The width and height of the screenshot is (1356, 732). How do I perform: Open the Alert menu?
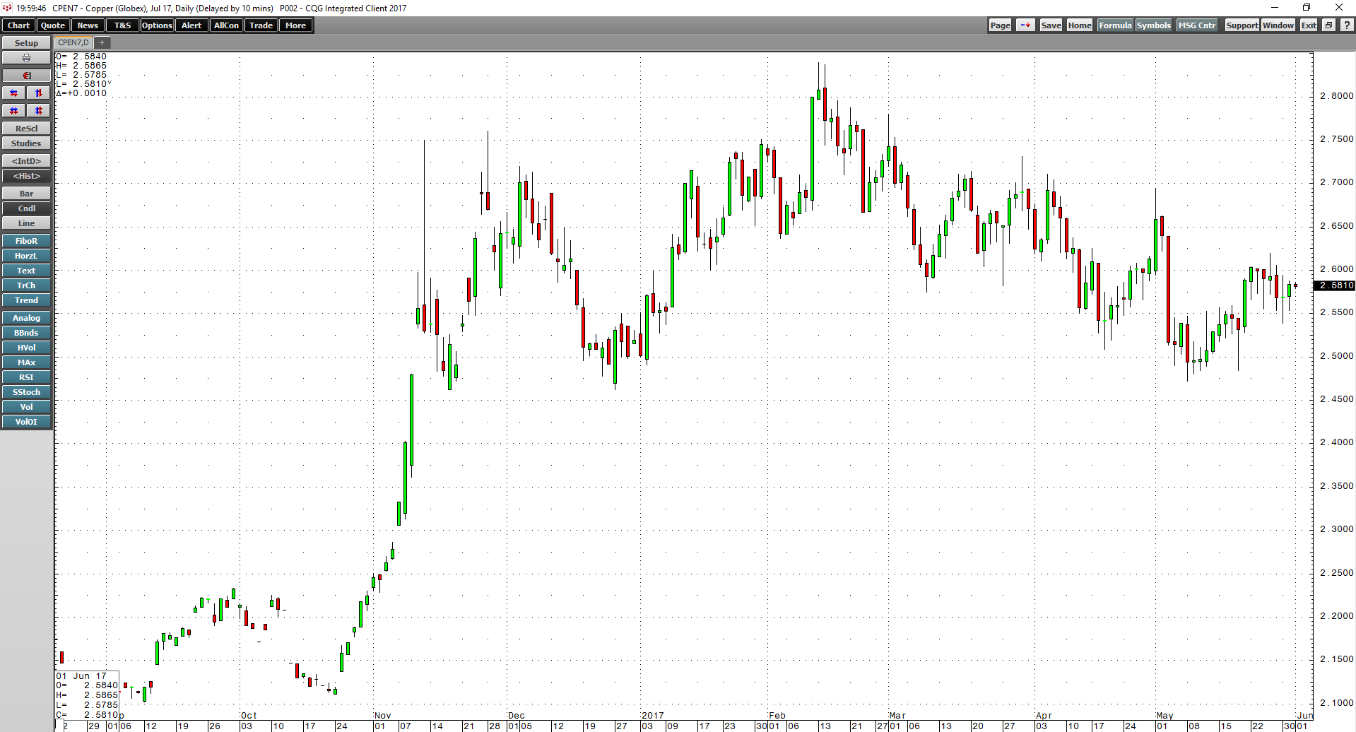(x=191, y=25)
